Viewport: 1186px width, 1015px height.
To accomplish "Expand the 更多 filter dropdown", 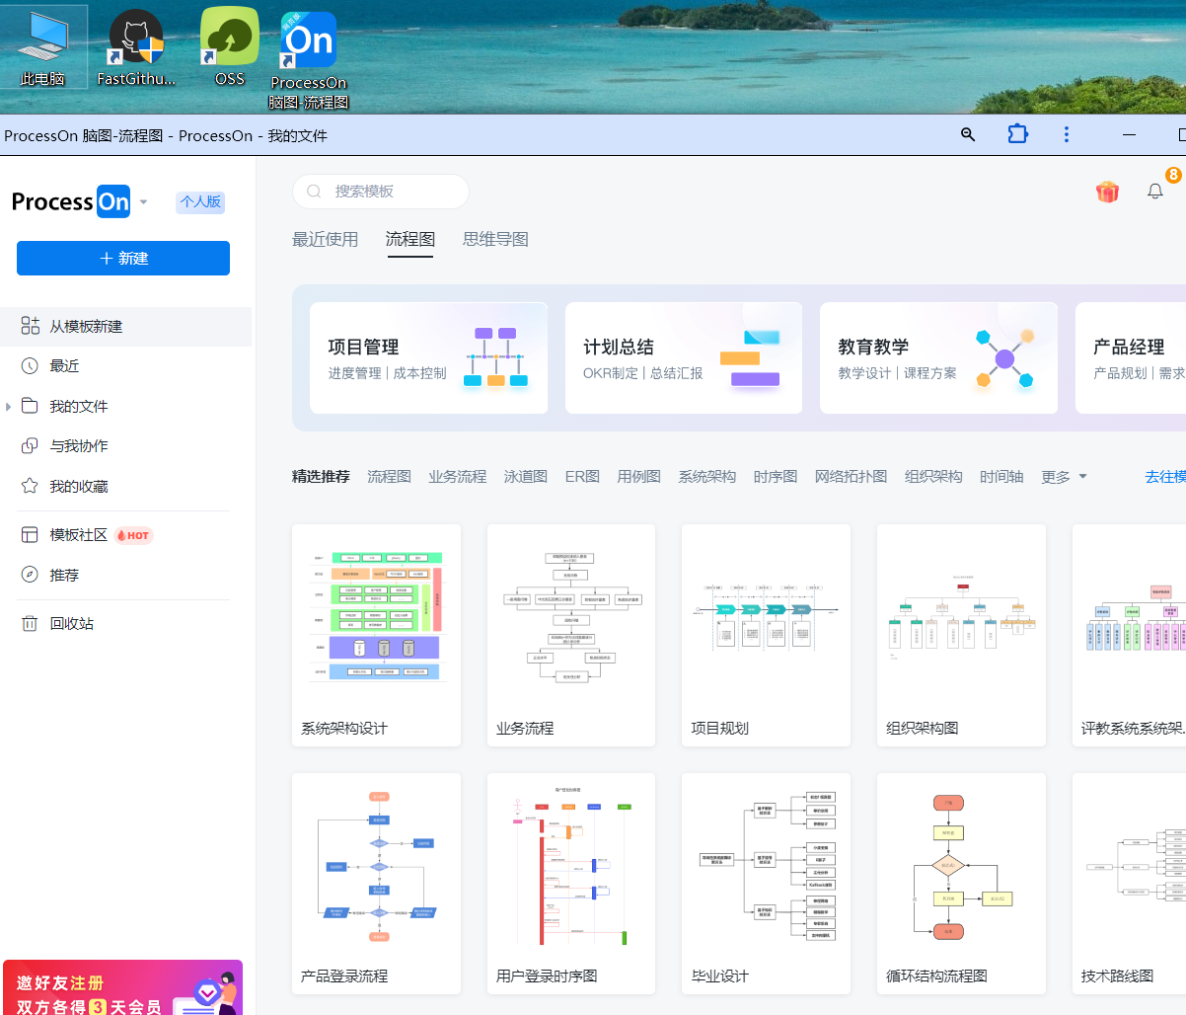I will coord(1064,477).
